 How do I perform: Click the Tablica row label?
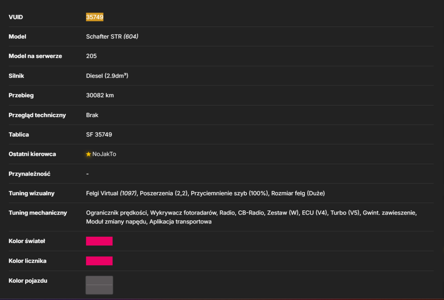19,134
